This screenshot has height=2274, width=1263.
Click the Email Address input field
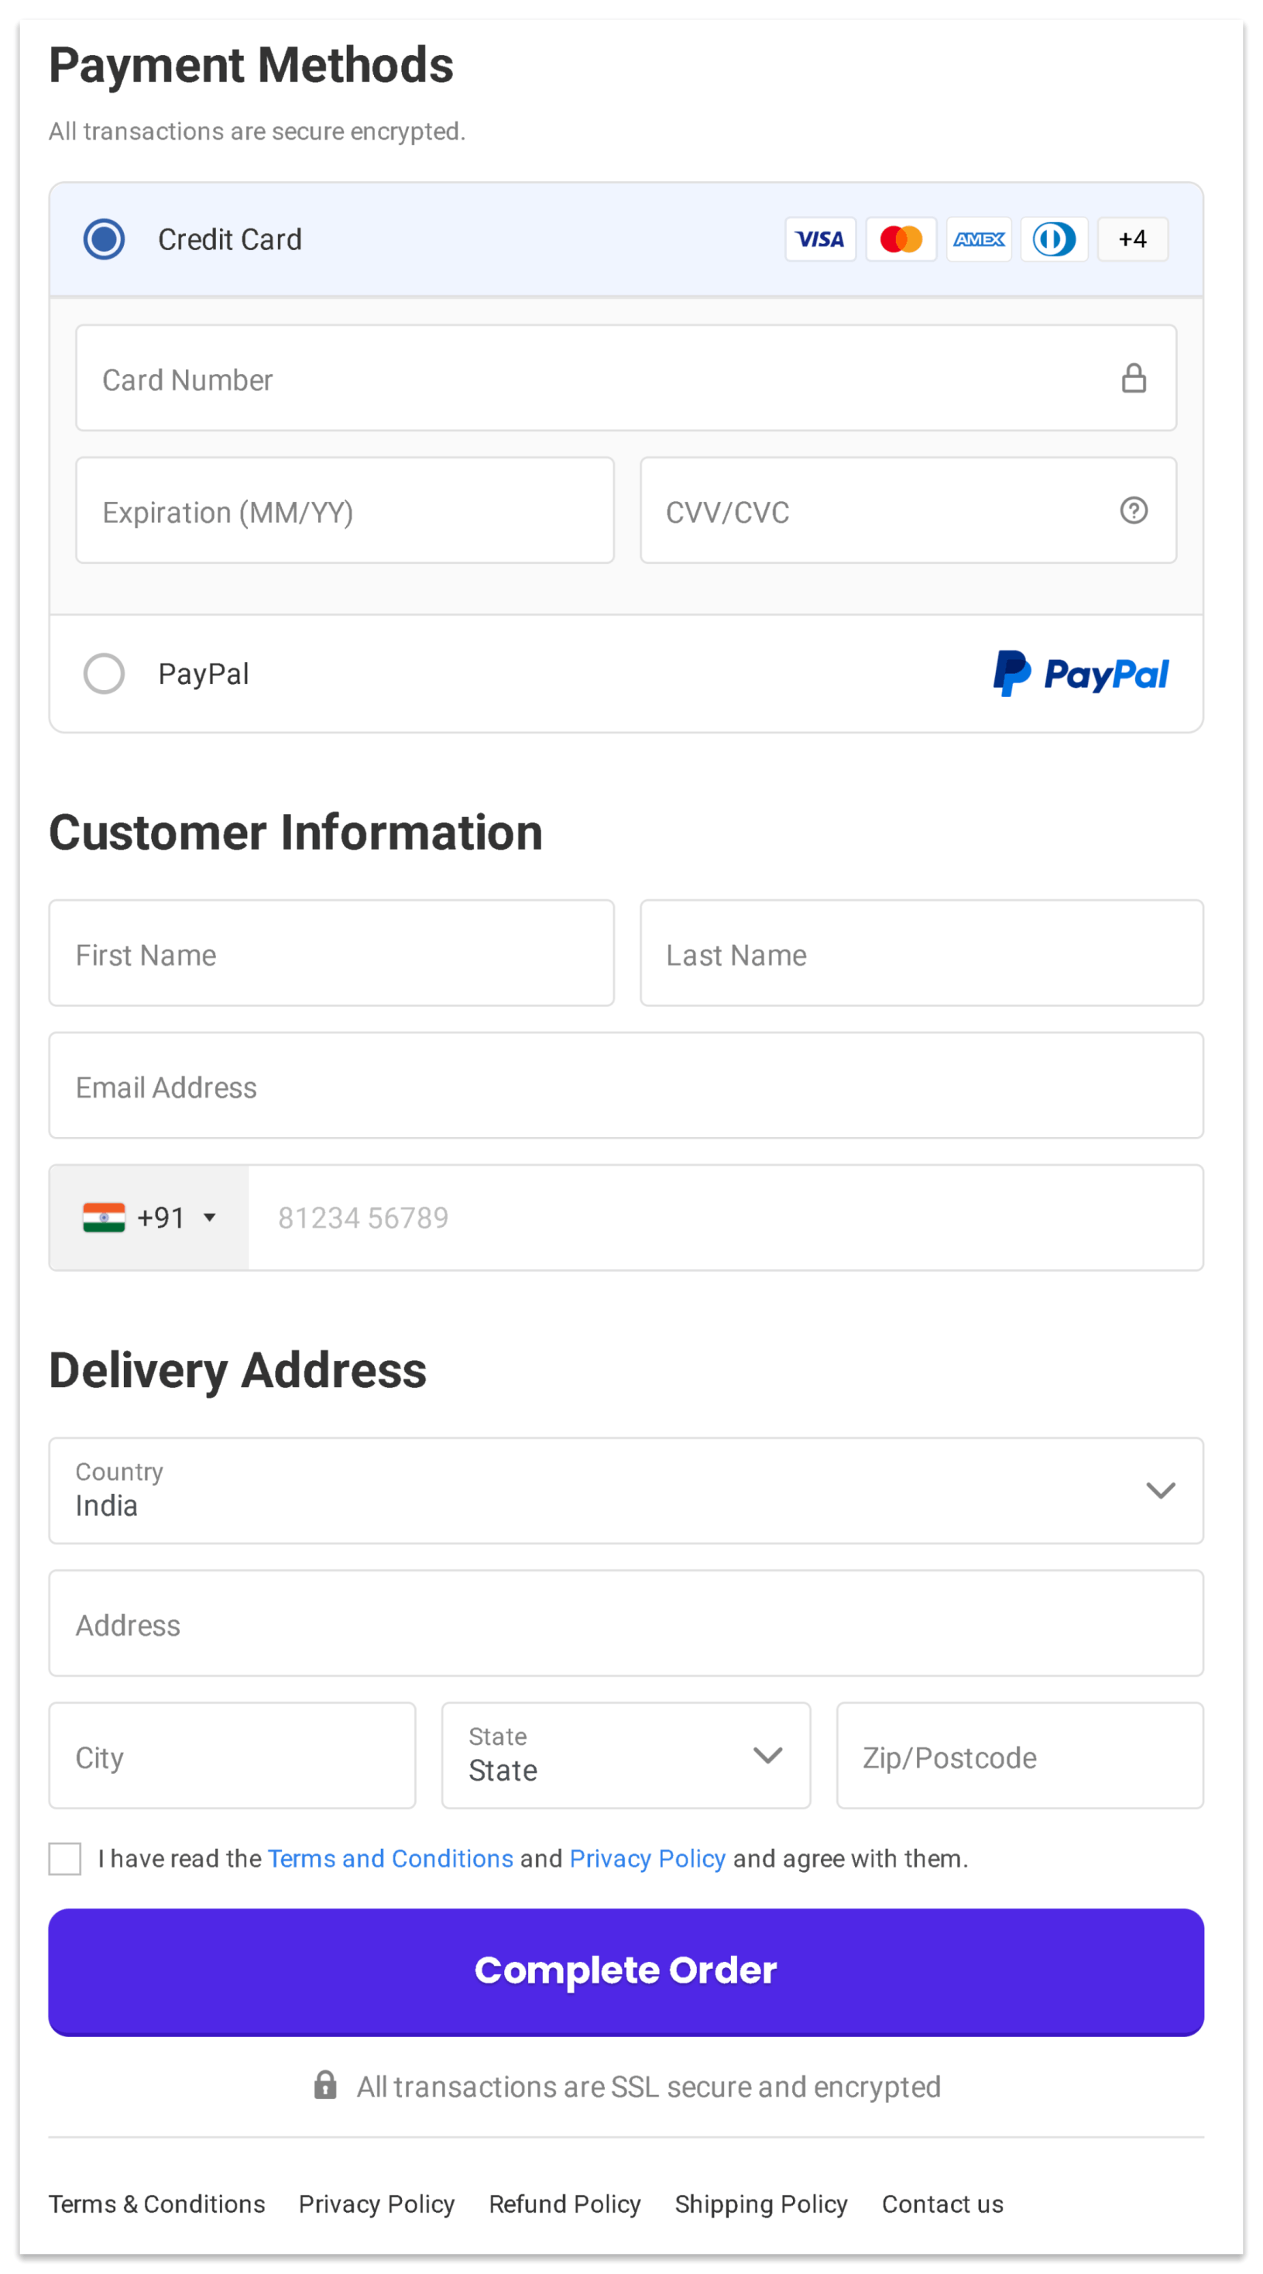point(626,1086)
